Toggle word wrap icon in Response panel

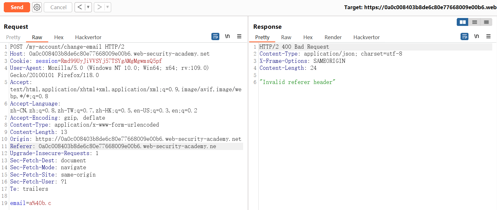point(464,37)
